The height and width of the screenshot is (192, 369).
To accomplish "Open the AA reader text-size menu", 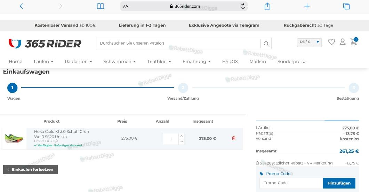I will [126, 6].
